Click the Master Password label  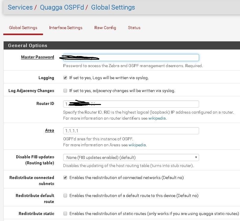click(38, 57)
